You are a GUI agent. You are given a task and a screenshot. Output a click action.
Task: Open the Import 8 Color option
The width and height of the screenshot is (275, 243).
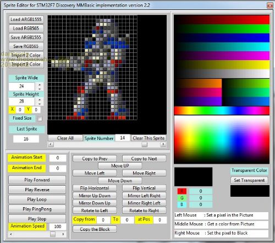coord(26,64)
